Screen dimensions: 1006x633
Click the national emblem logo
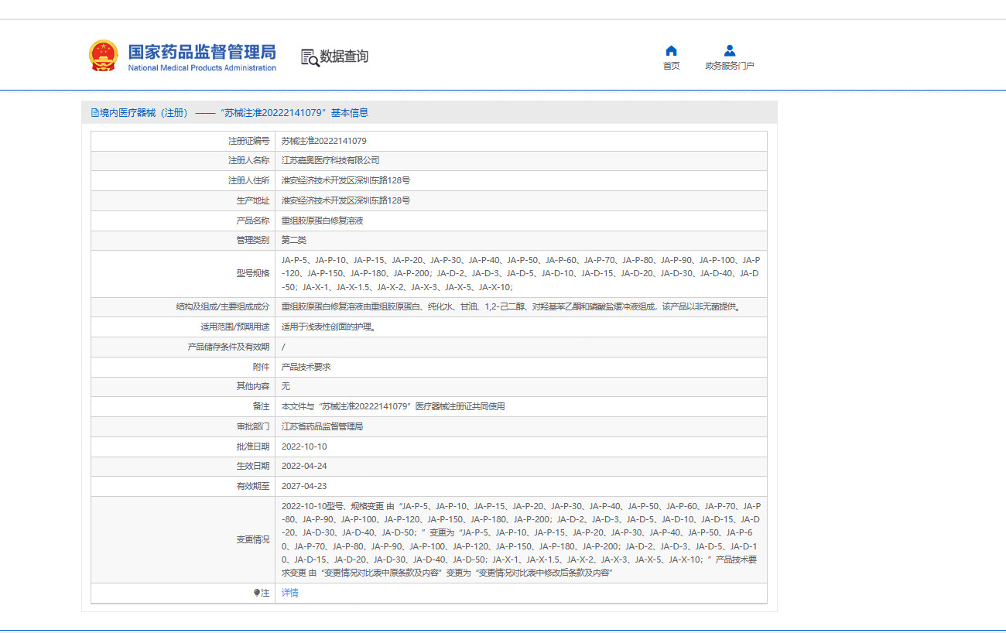click(104, 56)
